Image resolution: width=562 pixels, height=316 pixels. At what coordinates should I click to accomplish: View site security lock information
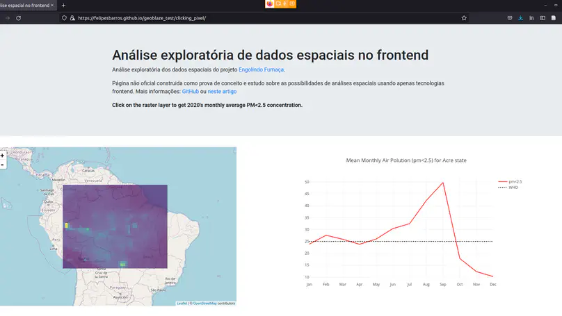click(x=72, y=18)
